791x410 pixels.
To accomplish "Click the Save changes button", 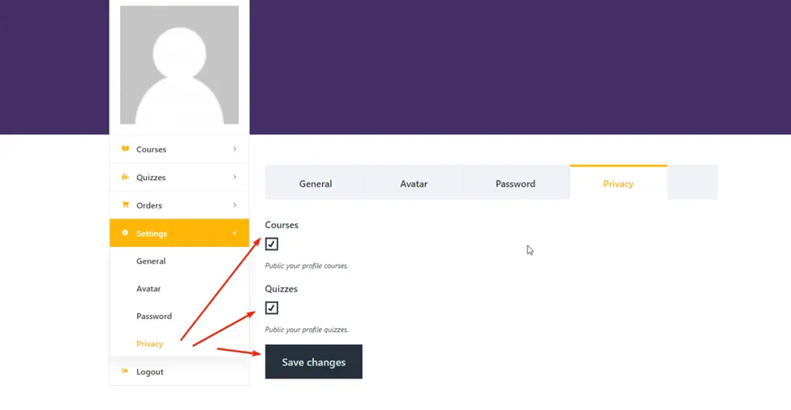I will coord(314,361).
